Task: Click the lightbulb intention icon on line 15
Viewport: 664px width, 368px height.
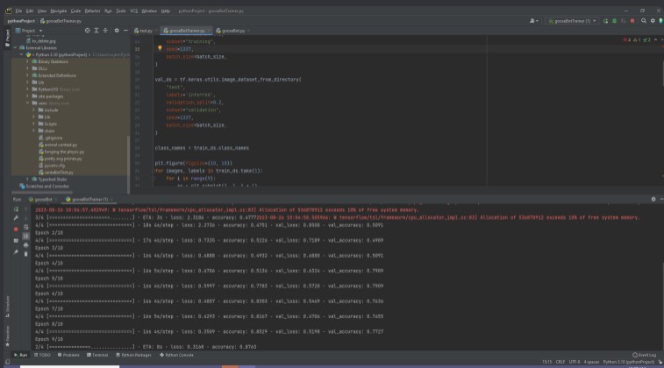Action: 160,49
